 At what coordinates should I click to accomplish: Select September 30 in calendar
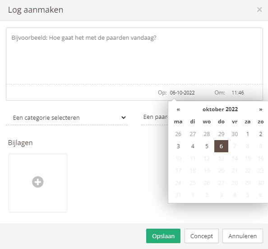pos(235,134)
